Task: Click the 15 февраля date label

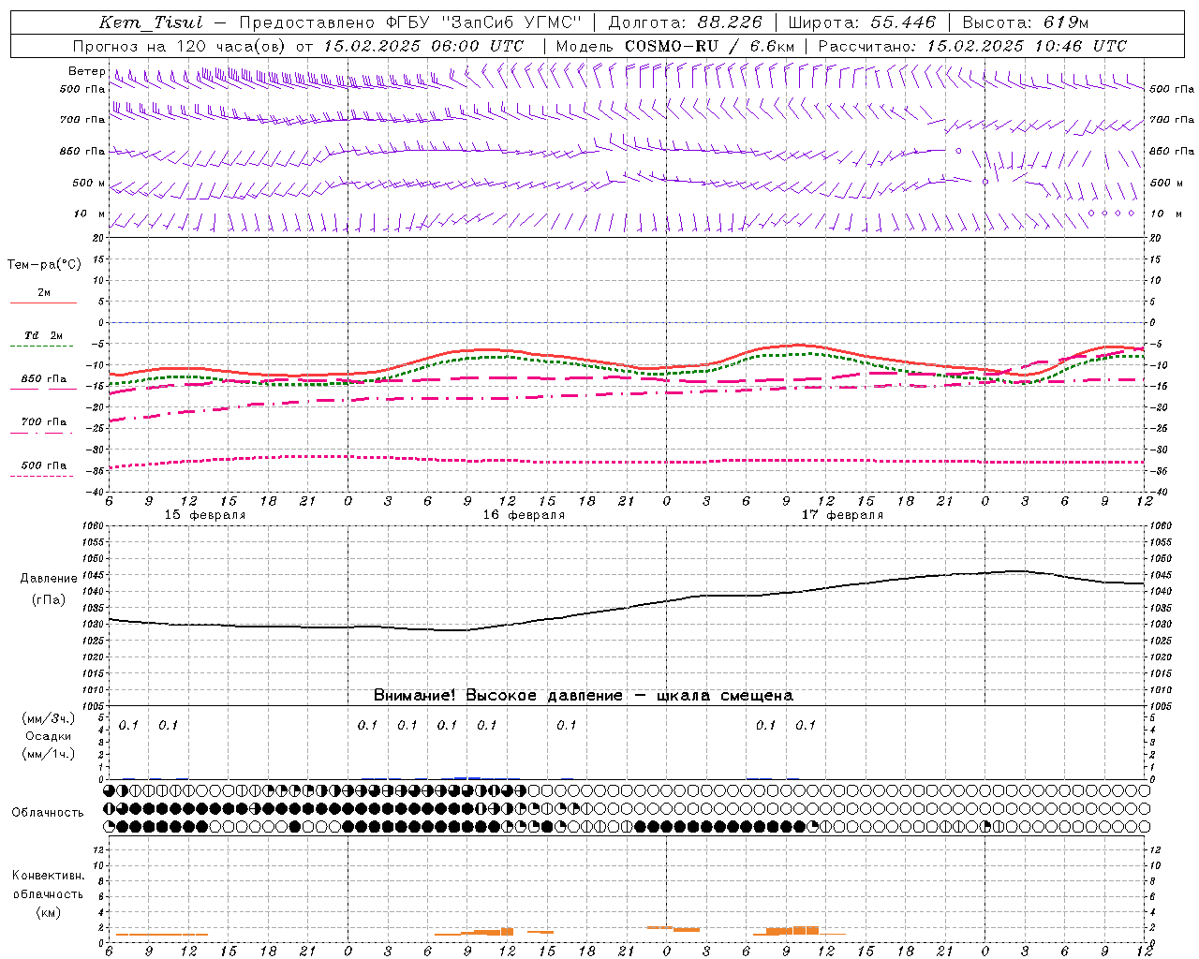Action: click(x=205, y=515)
